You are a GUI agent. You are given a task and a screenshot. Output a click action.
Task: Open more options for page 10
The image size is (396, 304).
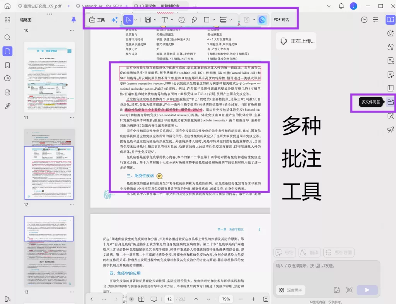click(72, 30)
